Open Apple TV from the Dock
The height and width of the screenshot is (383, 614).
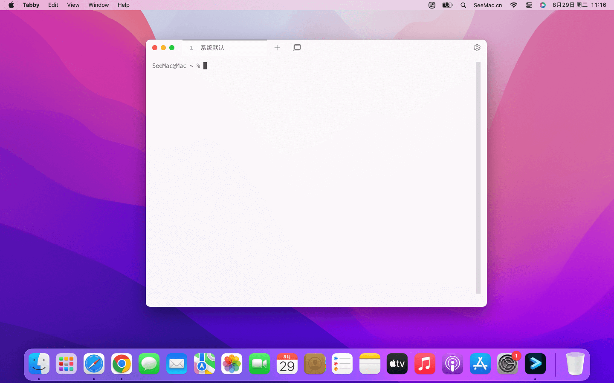click(x=397, y=364)
